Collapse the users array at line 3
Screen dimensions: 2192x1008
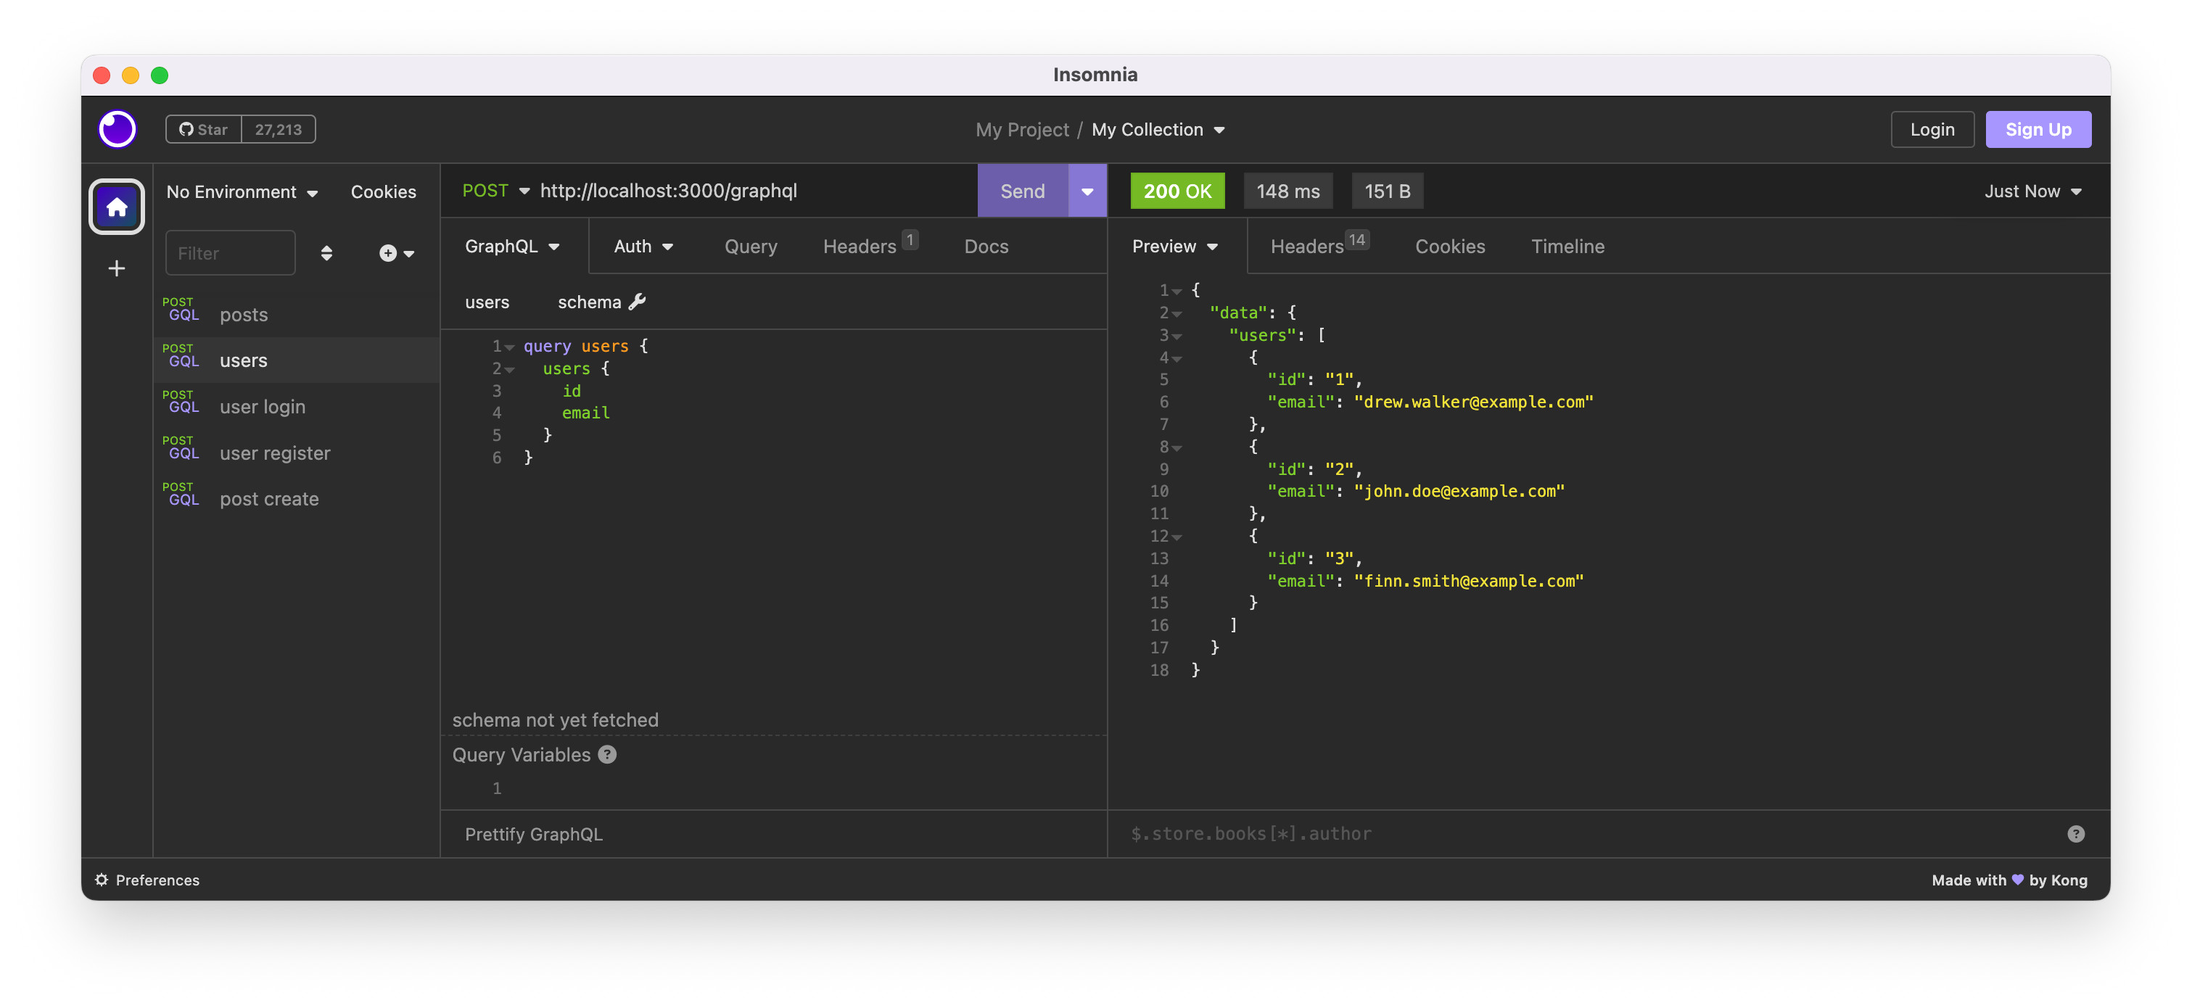pyautogui.click(x=1177, y=336)
